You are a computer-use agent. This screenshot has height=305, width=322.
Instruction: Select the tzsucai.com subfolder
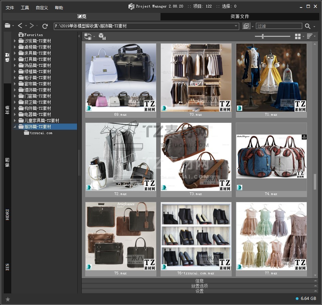pyautogui.click(x=41, y=133)
